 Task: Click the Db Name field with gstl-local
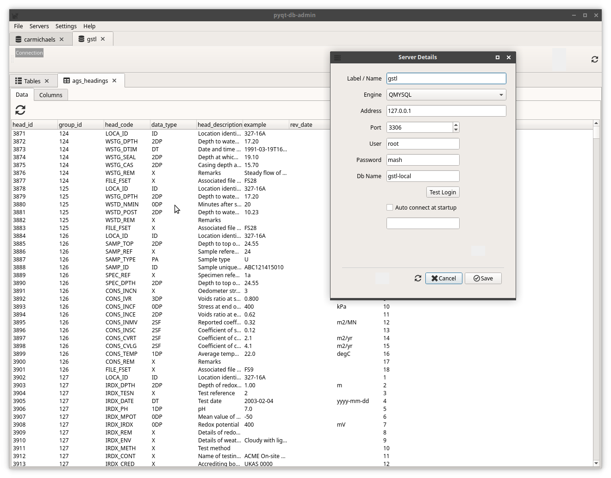(423, 176)
